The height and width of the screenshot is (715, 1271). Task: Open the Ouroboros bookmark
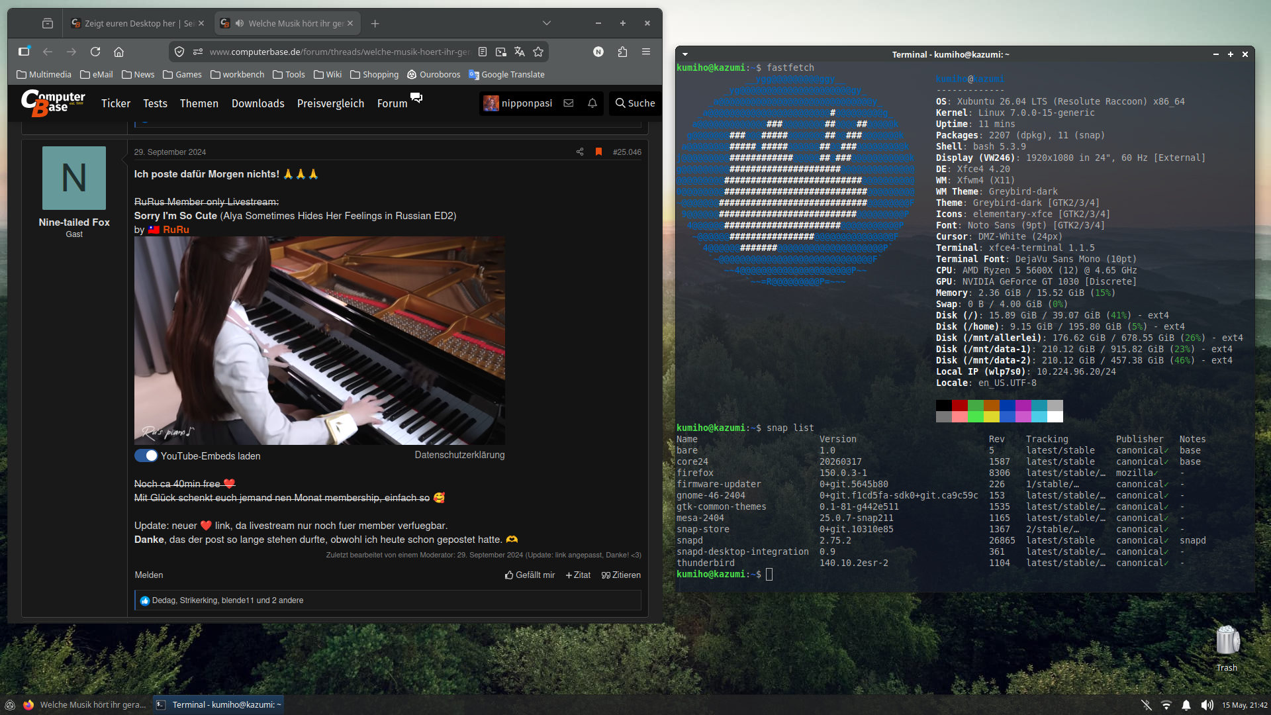point(434,74)
